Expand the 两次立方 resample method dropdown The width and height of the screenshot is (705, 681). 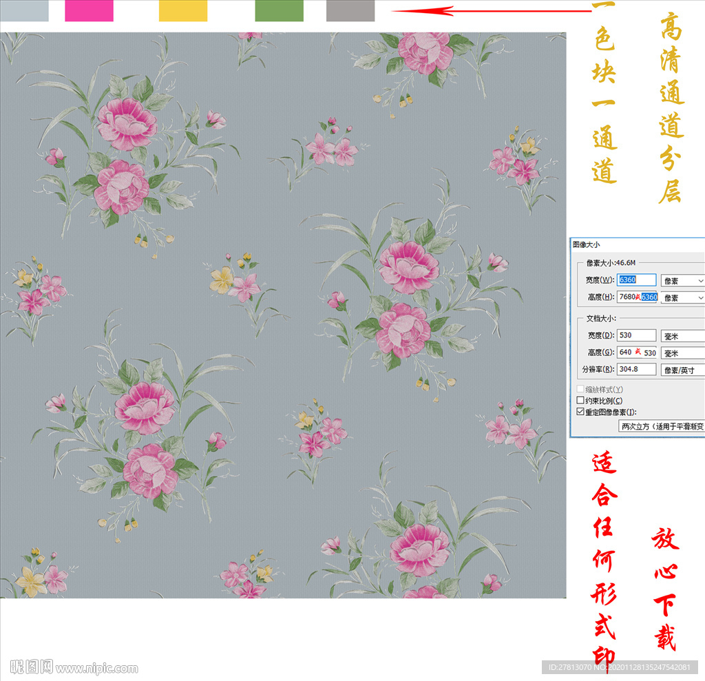tap(662, 426)
